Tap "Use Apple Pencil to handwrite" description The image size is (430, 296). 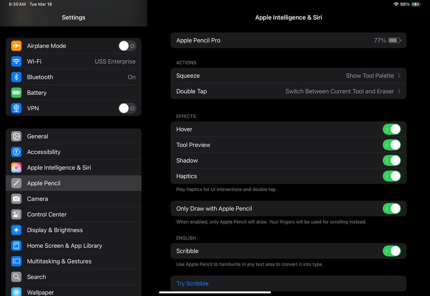(249, 264)
